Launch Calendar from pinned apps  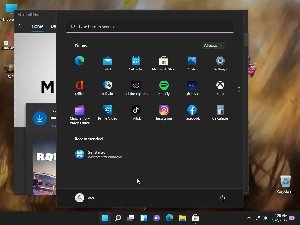tap(136, 64)
